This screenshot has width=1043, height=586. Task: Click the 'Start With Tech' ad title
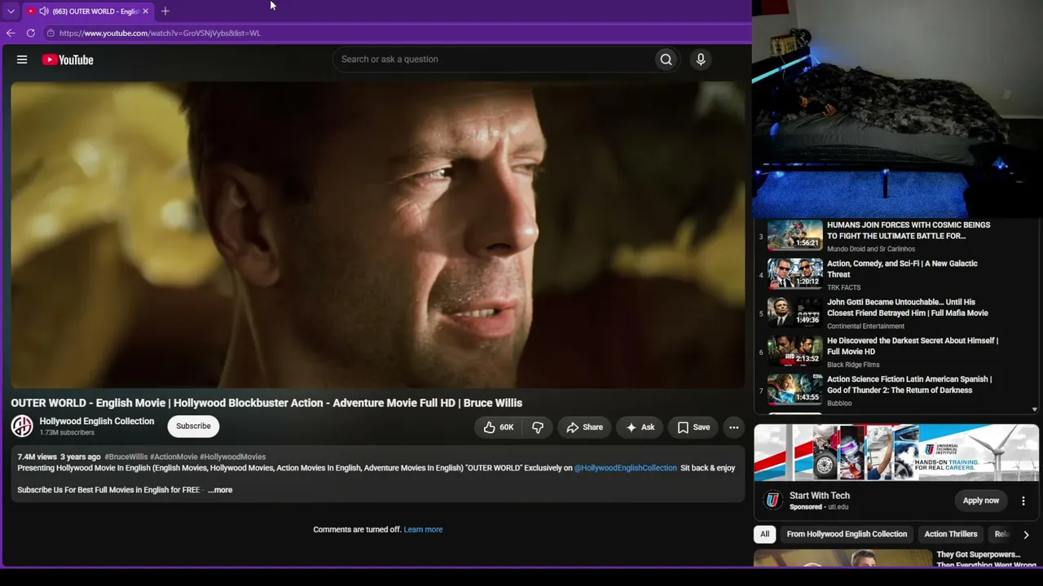coord(820,496)
